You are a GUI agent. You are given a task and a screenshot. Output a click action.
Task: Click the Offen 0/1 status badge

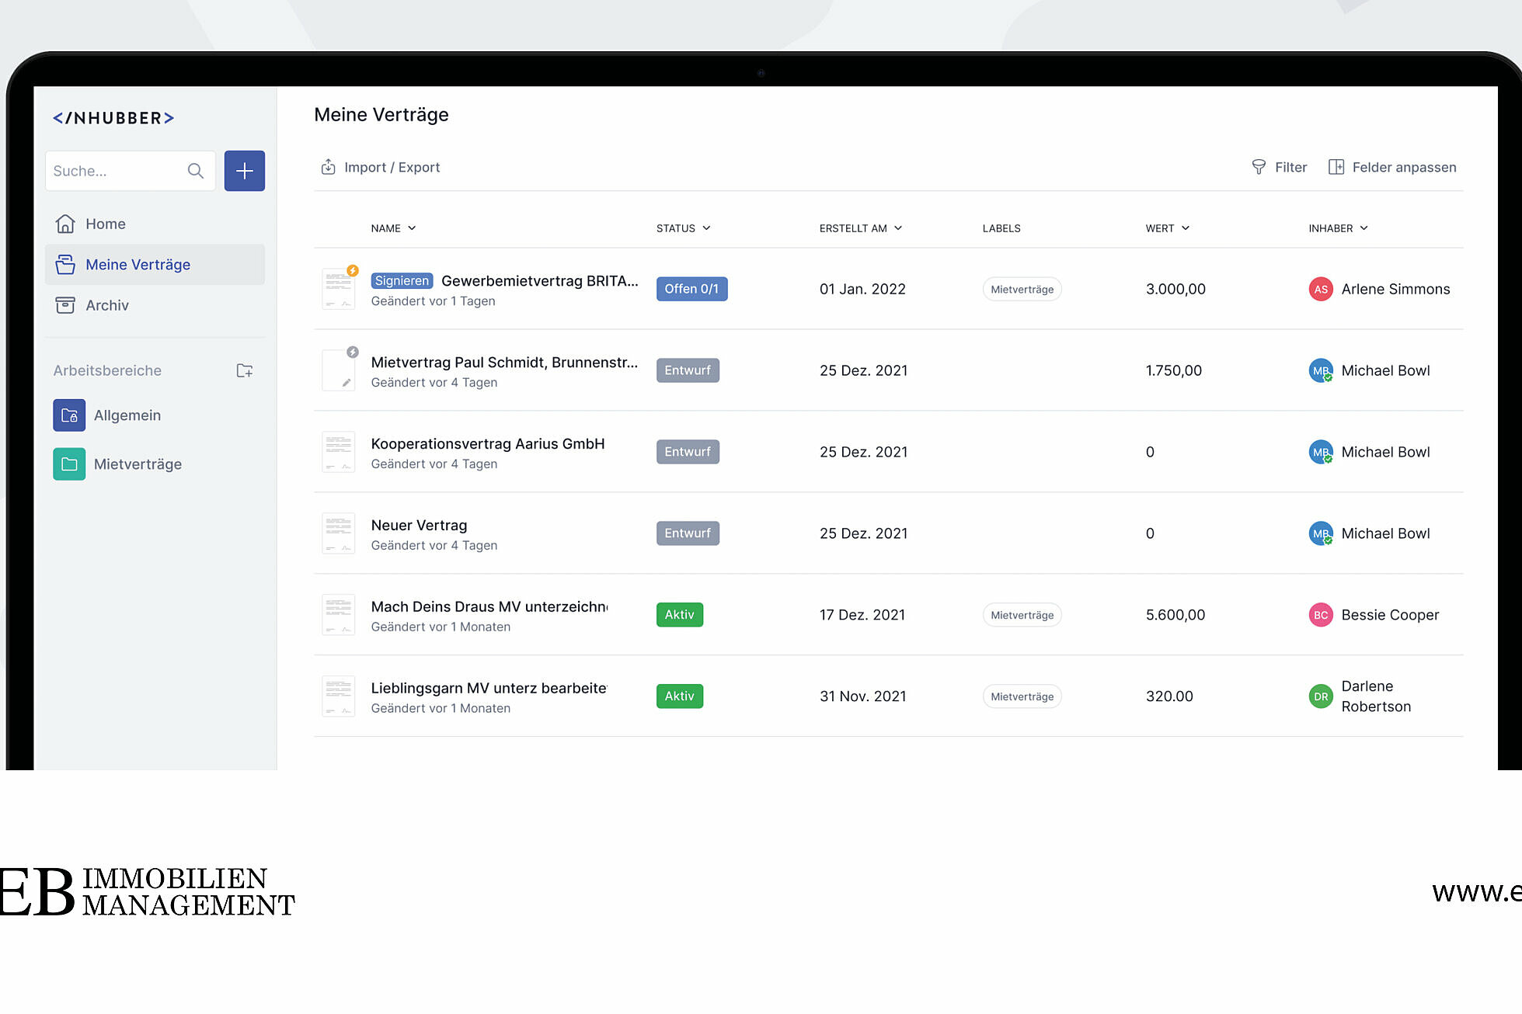pyautogui.click(x=691, y=289)
